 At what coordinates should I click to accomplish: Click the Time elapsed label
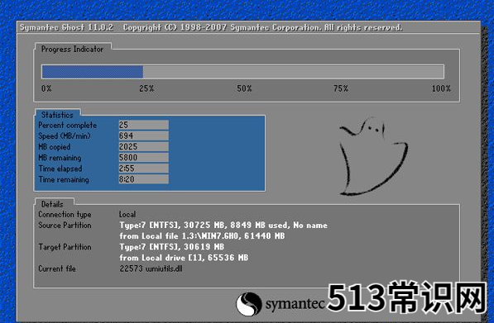tap(60, 169)
